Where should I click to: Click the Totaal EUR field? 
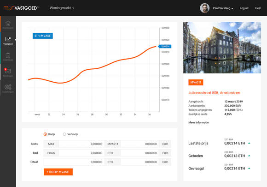tap(139, 162)
